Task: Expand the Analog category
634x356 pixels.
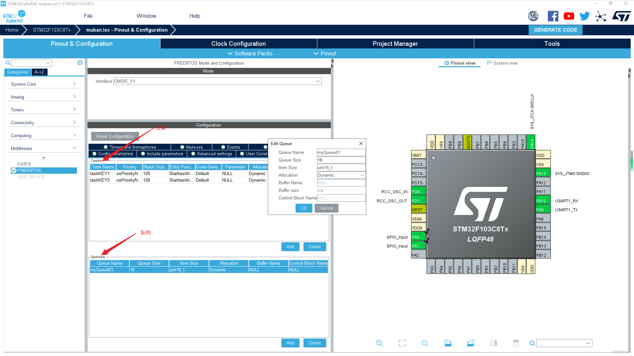Action: pos(44,97)
